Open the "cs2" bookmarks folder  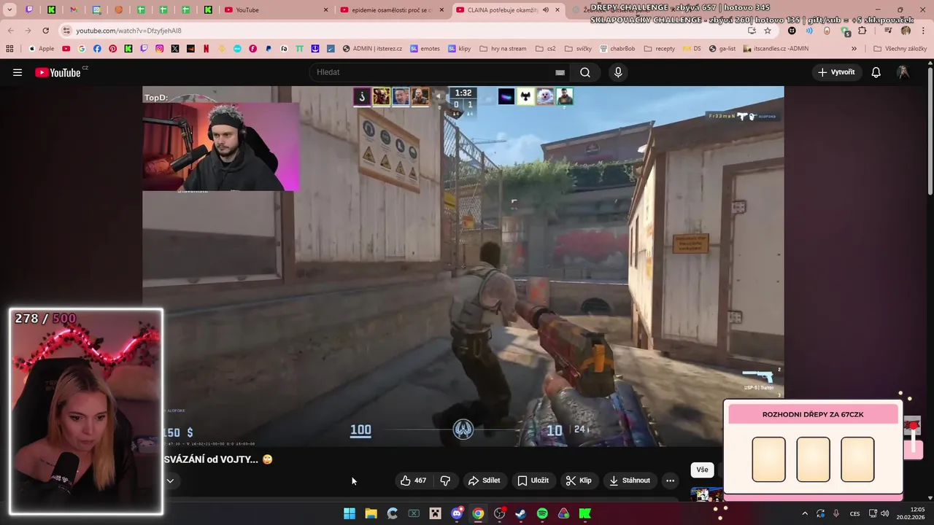point(546,49)
